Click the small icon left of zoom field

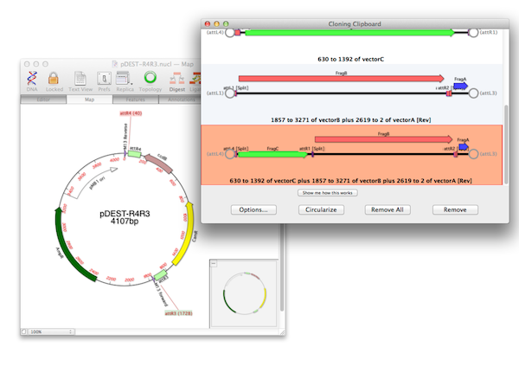(24, 331)
